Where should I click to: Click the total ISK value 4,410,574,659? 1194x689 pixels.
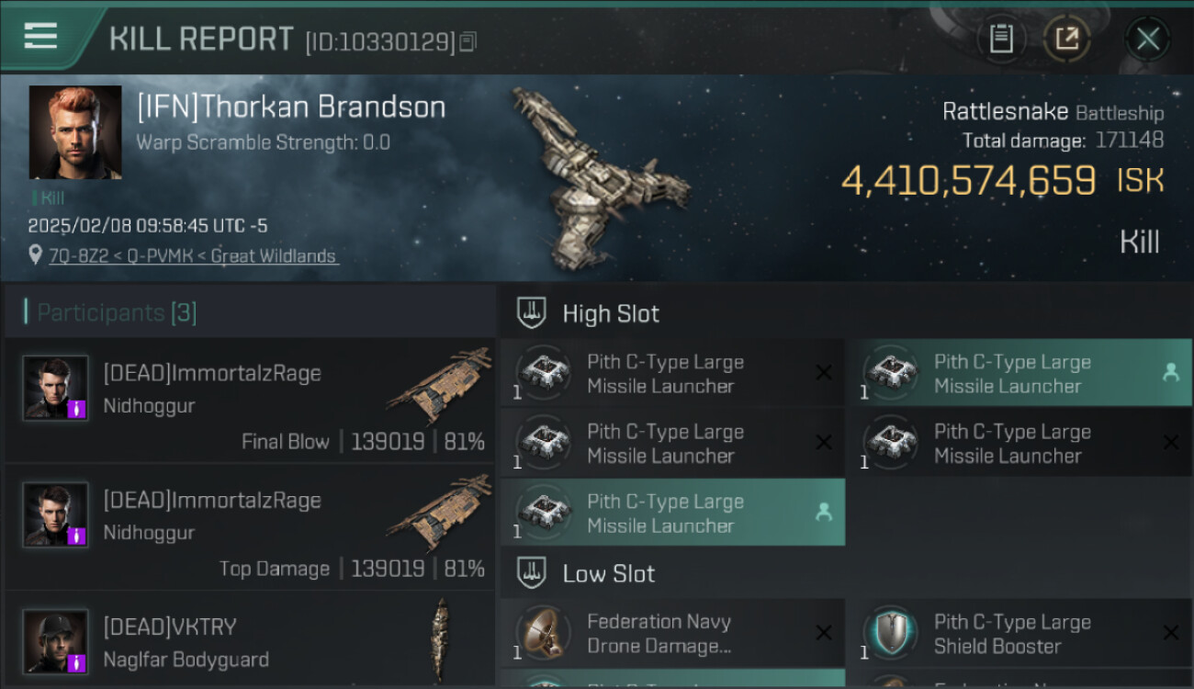pos(969,181)
